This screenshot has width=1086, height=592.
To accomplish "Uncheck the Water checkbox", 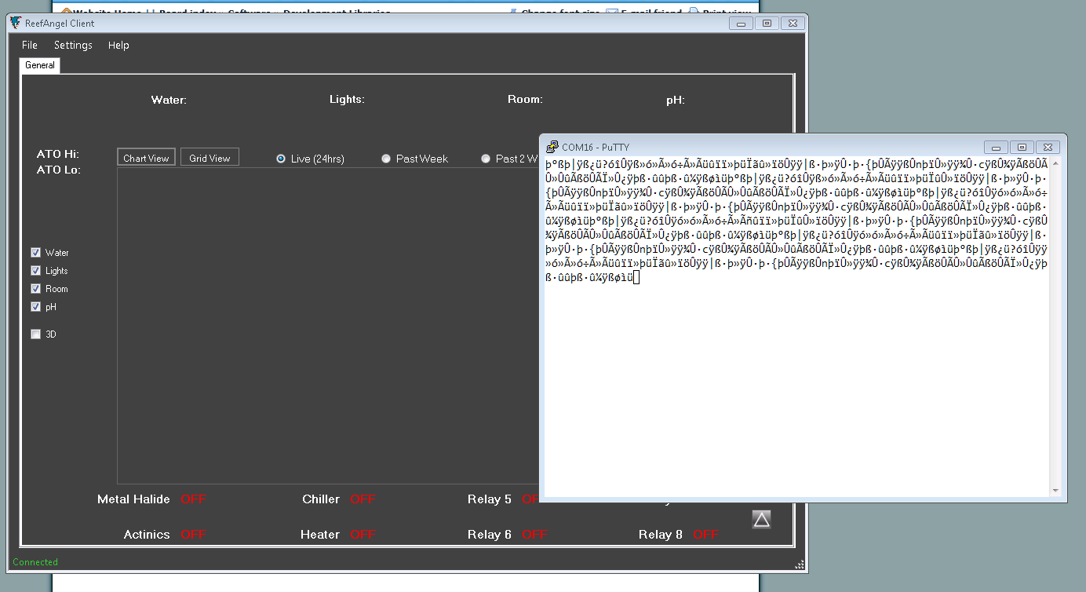I will (x=35, y=253).
